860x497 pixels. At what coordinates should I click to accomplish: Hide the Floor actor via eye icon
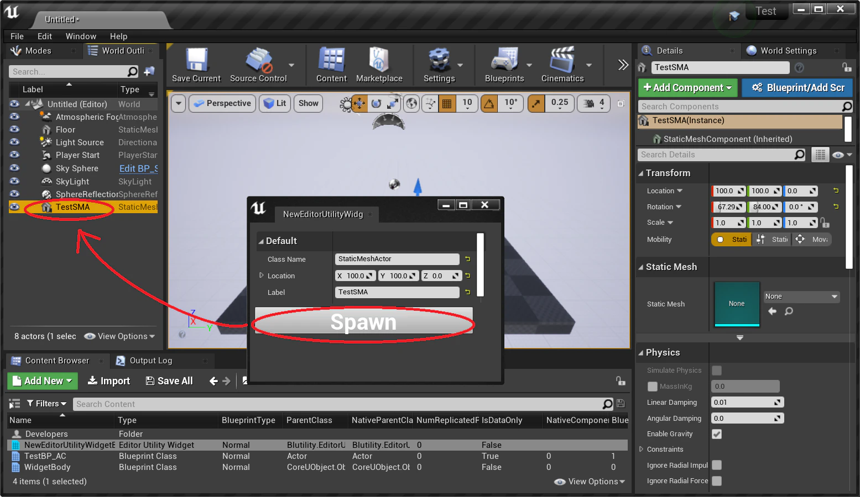pyautogui.click(x=14, y=130)
